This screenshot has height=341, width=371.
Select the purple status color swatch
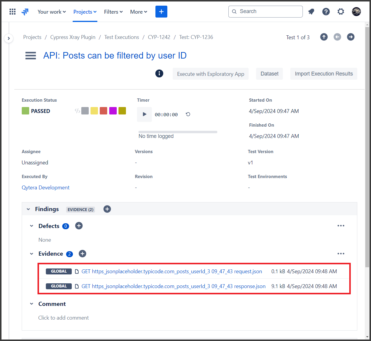coord(113,111)
